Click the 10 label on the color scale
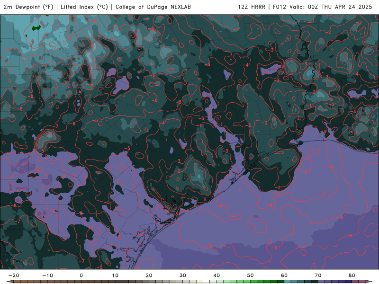Image resolution: width=379 pixels, height=284 pixels. pyautogui.click(x=115, y=275)
